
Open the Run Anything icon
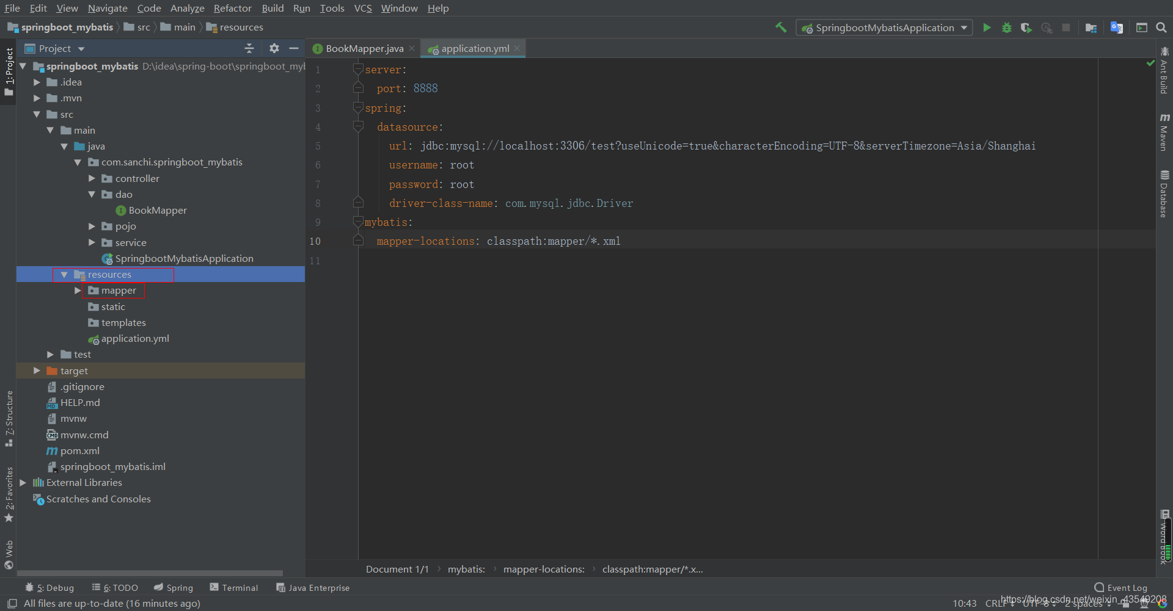point(1142,27)
